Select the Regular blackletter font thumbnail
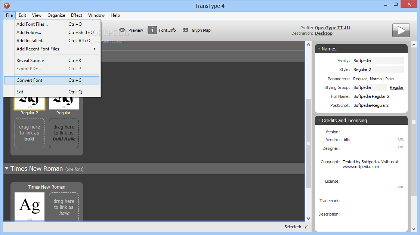This screenshot has height=235, width=420. coord(64,102)
